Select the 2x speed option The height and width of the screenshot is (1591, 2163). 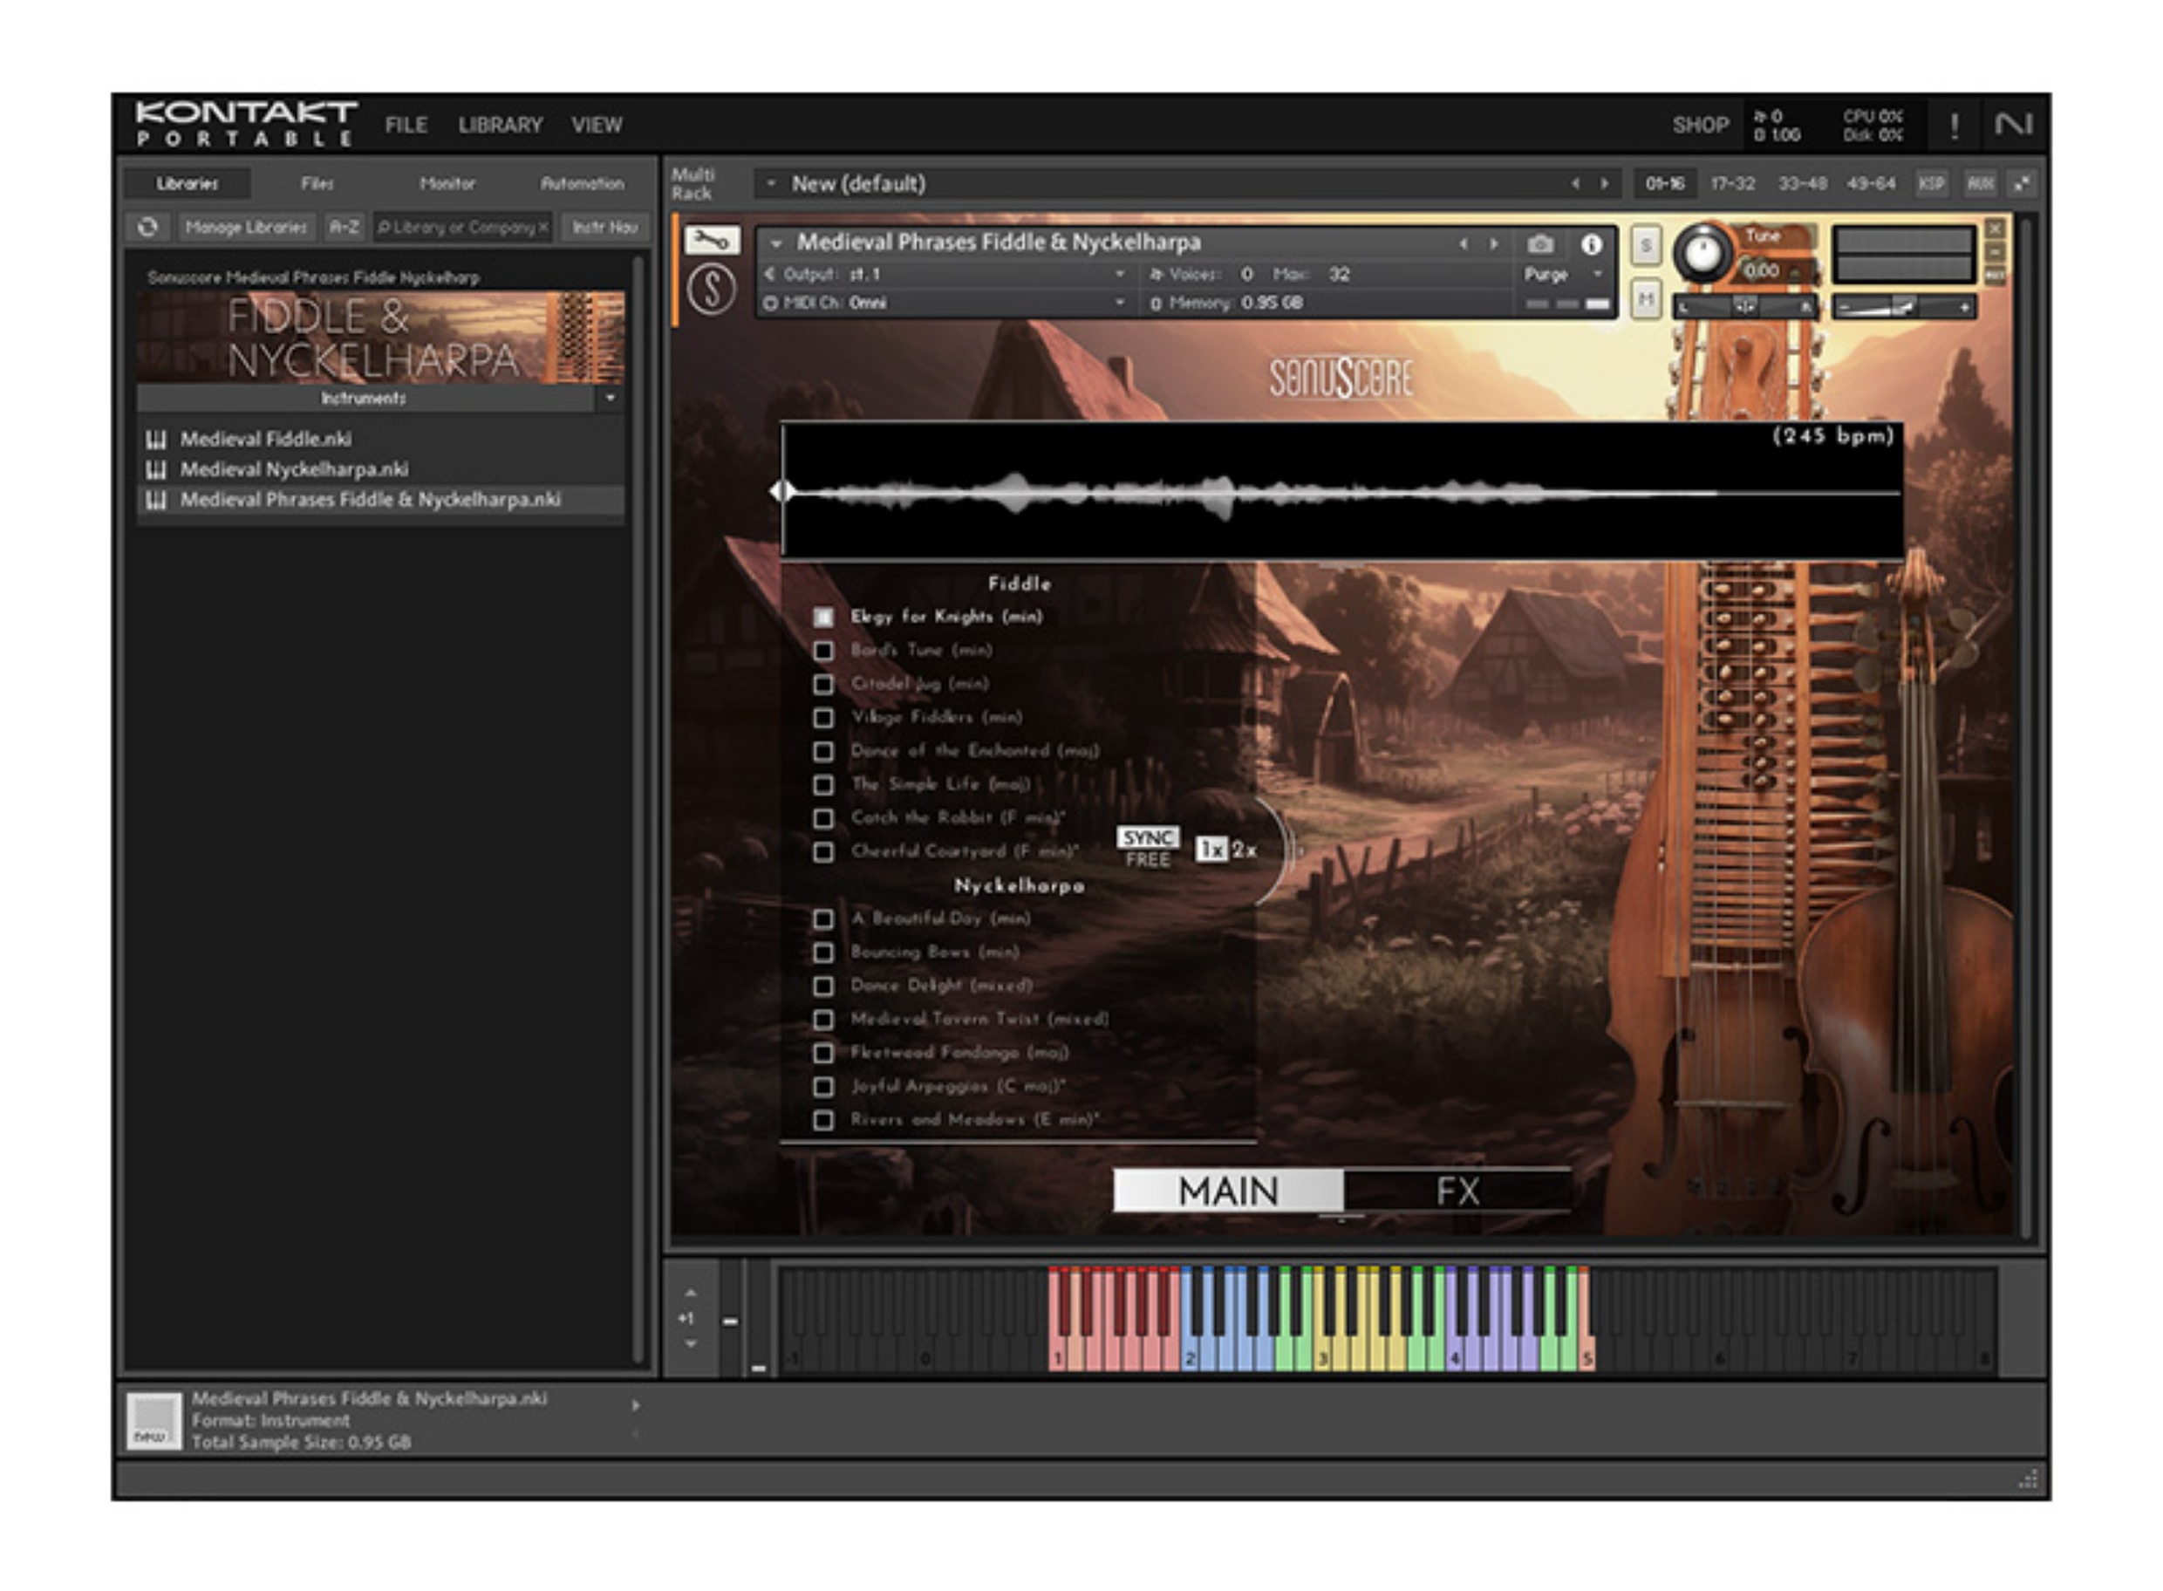[x=1245, y=850]
